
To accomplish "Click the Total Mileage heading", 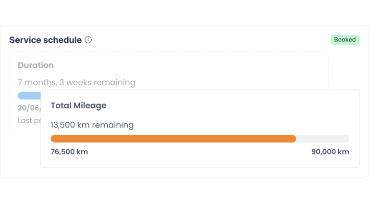I will click(x=79, y=105).
